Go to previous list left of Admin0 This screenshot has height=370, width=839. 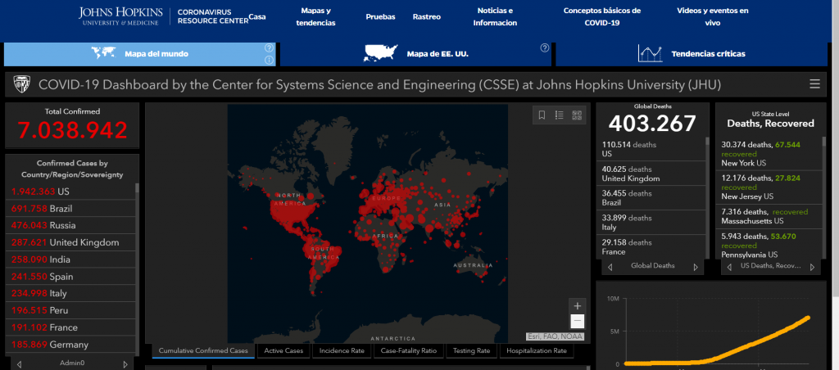[20, 364]
